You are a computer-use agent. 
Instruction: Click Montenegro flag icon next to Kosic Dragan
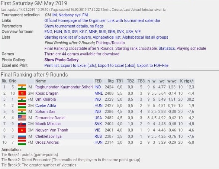22,93
